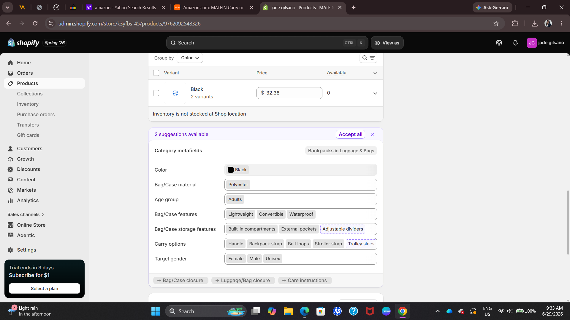Click Black color swatch chip

pos(237,170)
